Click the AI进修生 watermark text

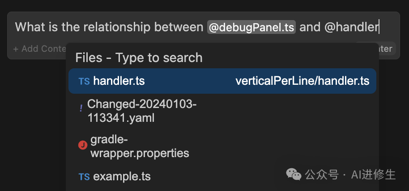[374, 174]
